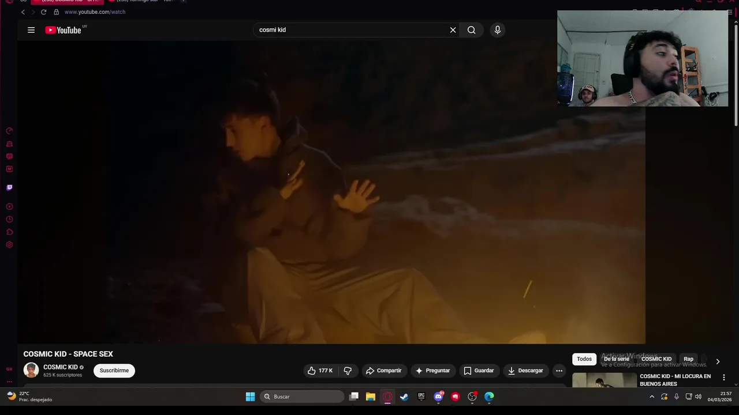Open more actions for the video
The image size is (739, 415).
(559, 371)
